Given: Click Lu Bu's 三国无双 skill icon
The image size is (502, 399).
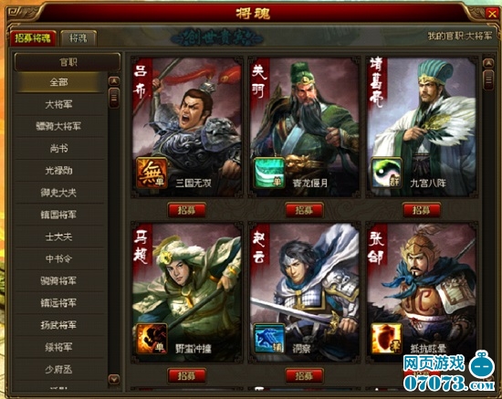Looking at the screenshot, I should 152,173.
